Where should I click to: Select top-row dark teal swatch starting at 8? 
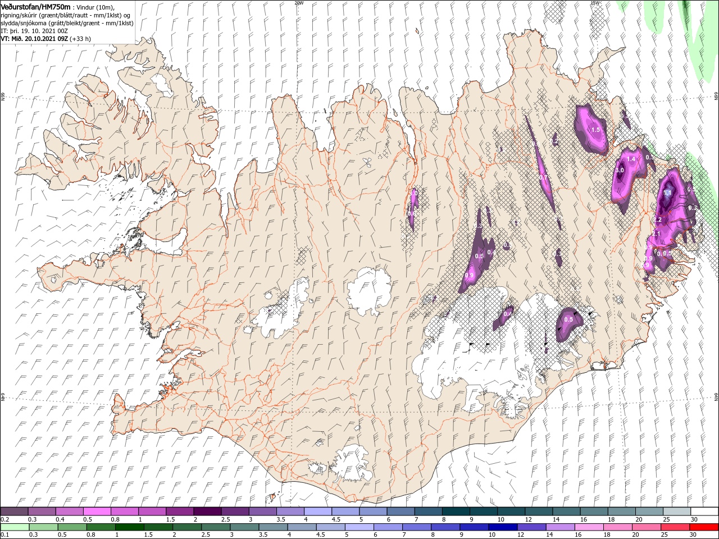pos(456,511)
